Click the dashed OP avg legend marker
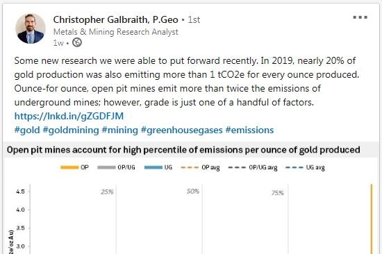This screenshot has height=254, width=382. click(x=190, y=167)
